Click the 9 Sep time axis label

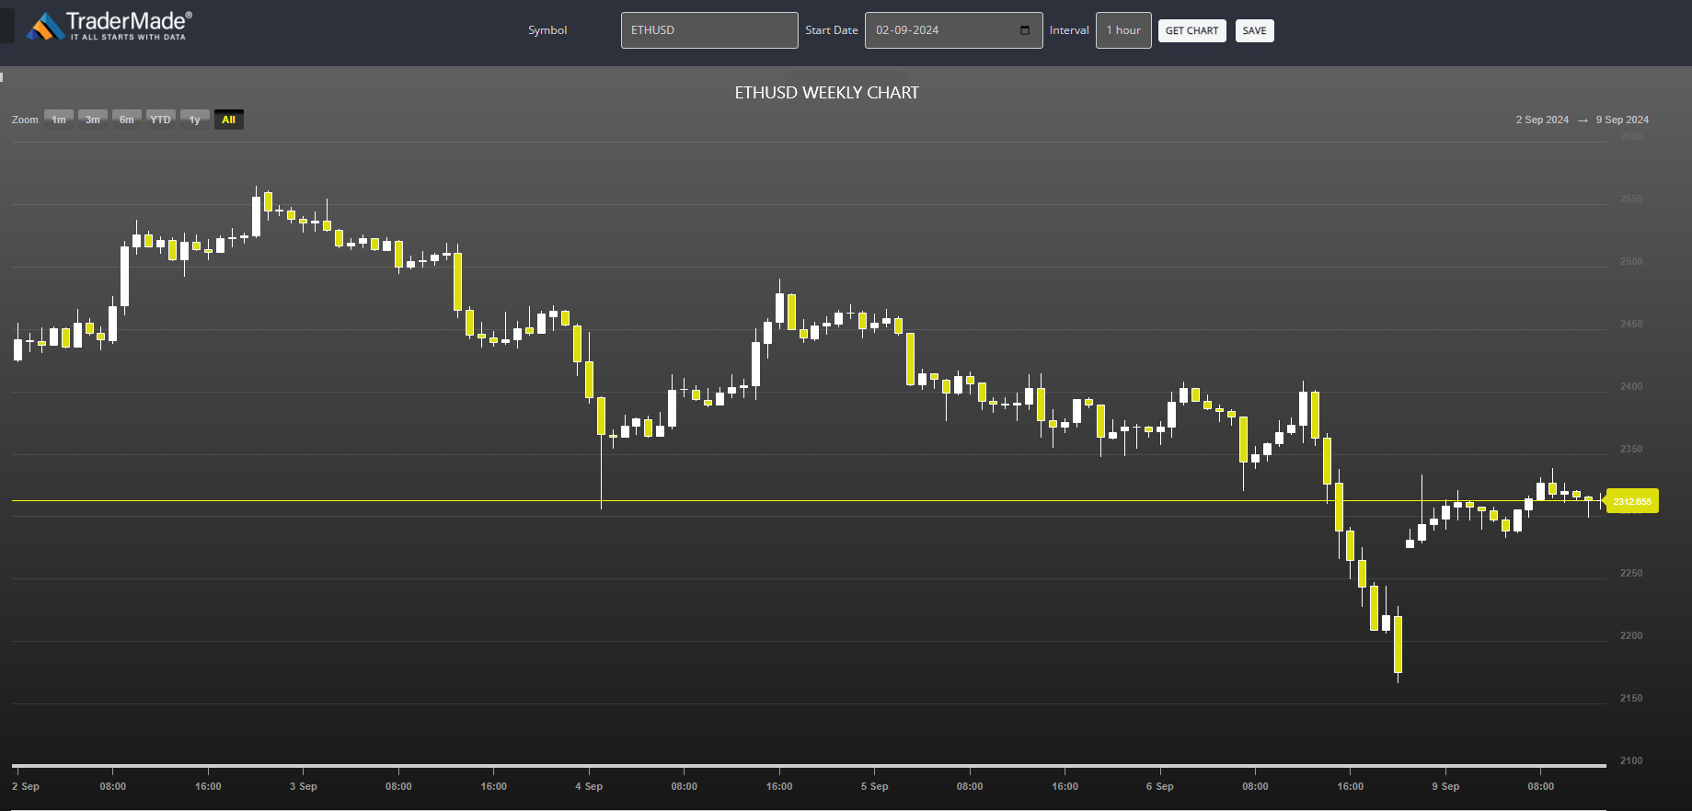[1445, 786]
